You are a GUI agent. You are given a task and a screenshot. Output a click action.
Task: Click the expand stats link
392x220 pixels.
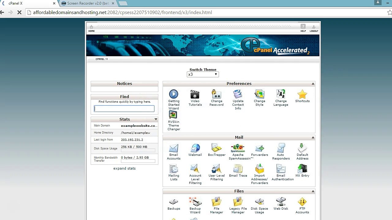[x=124, y=168]
